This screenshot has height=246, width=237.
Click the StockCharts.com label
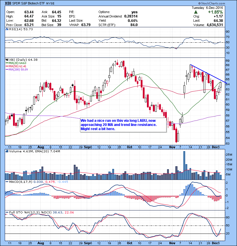point(212,3)
